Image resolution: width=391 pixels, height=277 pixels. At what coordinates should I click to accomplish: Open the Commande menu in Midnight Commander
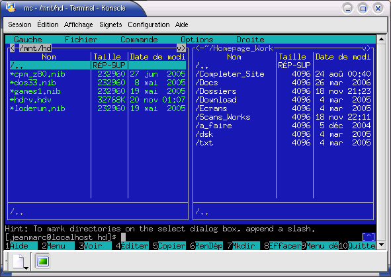point(139,40)
